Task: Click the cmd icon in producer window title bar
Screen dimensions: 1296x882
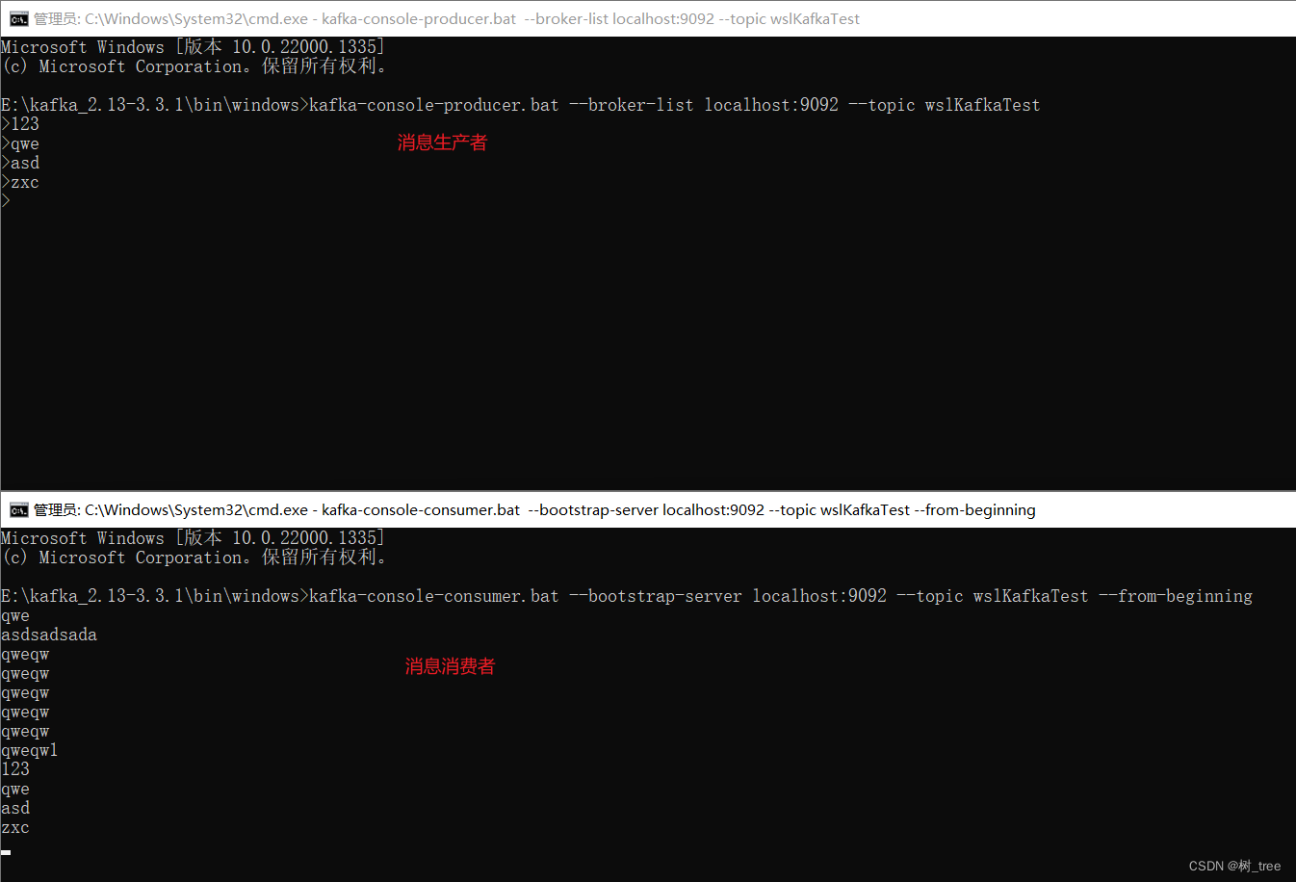Action: point(19,19)
